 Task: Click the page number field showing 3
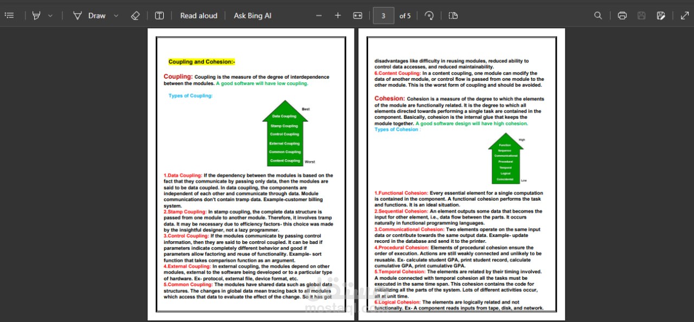coord(383,16)
